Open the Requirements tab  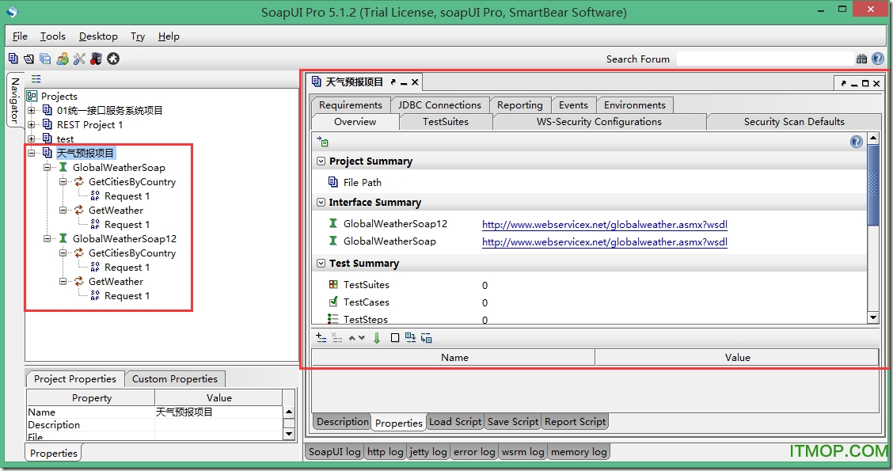click(351, 104)
